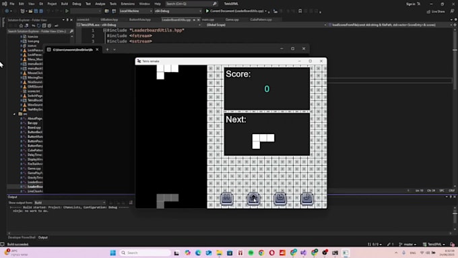Click the Solution Explorer home icon
Screen dimensions: 458x258
tap(21, 26)
